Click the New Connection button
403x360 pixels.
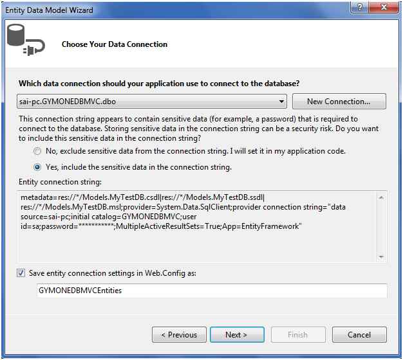point(339,102)
